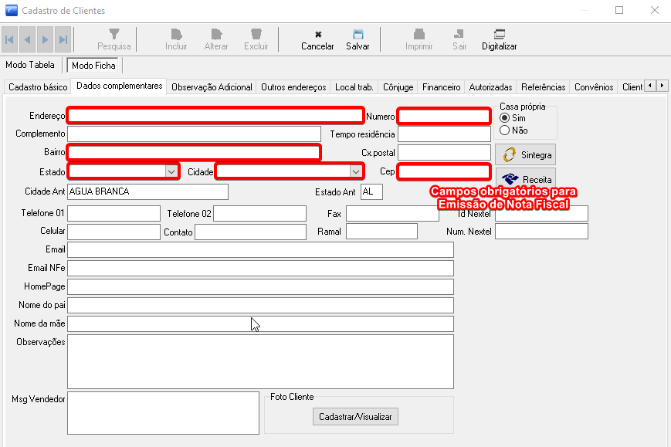Click the Cadastrar/Visualizar photo button

[355, 417]
